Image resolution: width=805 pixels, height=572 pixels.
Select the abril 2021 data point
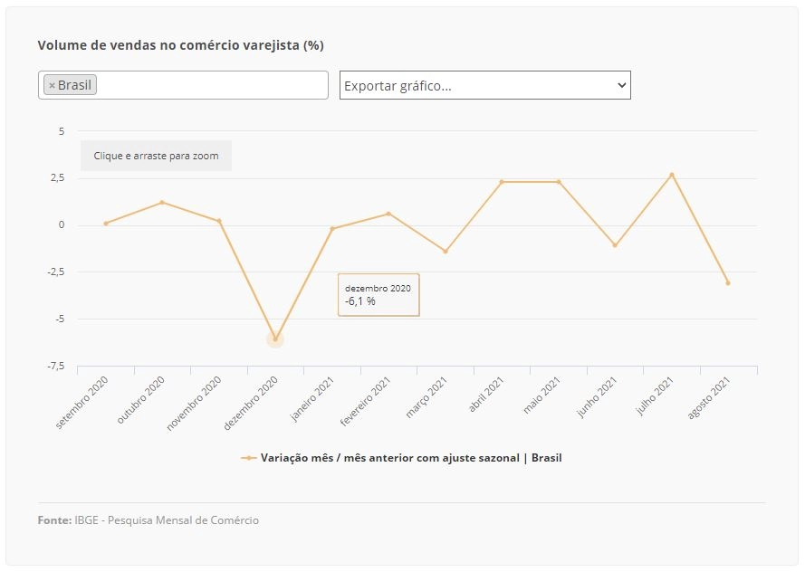502,182
